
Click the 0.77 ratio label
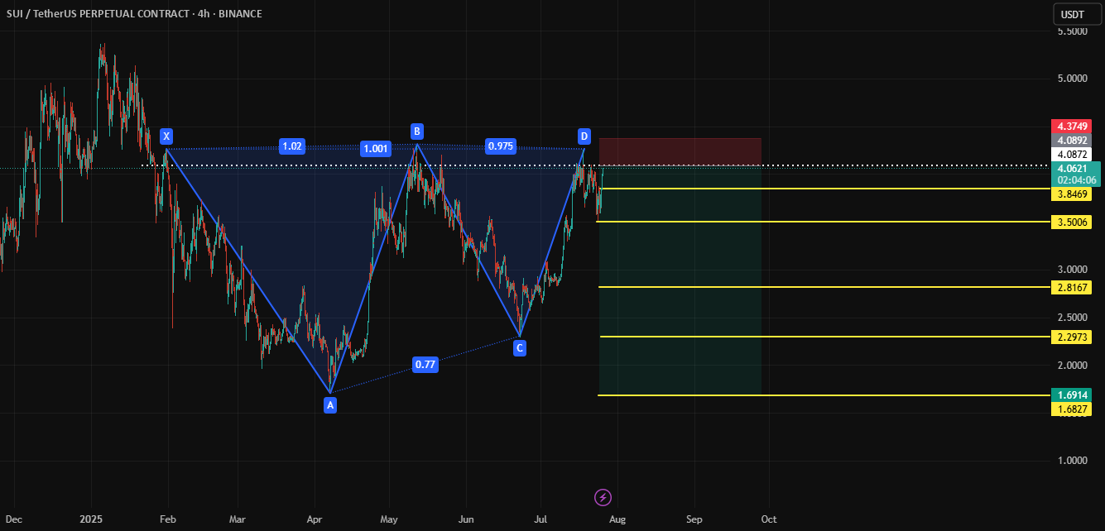[425, 364]
